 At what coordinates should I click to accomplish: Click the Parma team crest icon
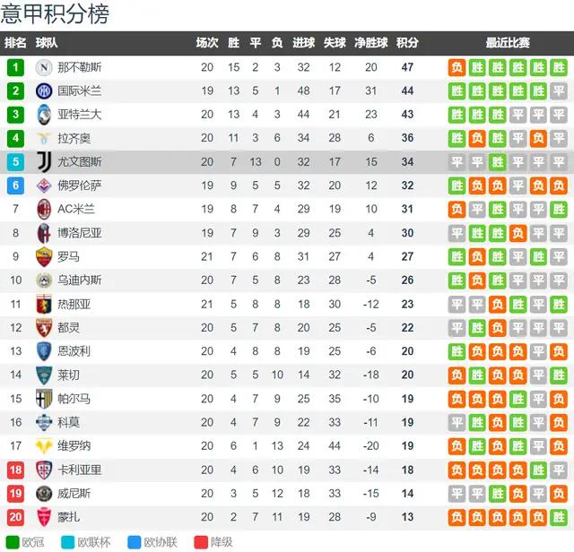tap(43, 399)
